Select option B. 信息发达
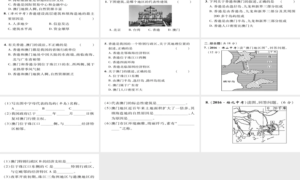The height and width of the screenshot is (180, 300). (59, 24)
